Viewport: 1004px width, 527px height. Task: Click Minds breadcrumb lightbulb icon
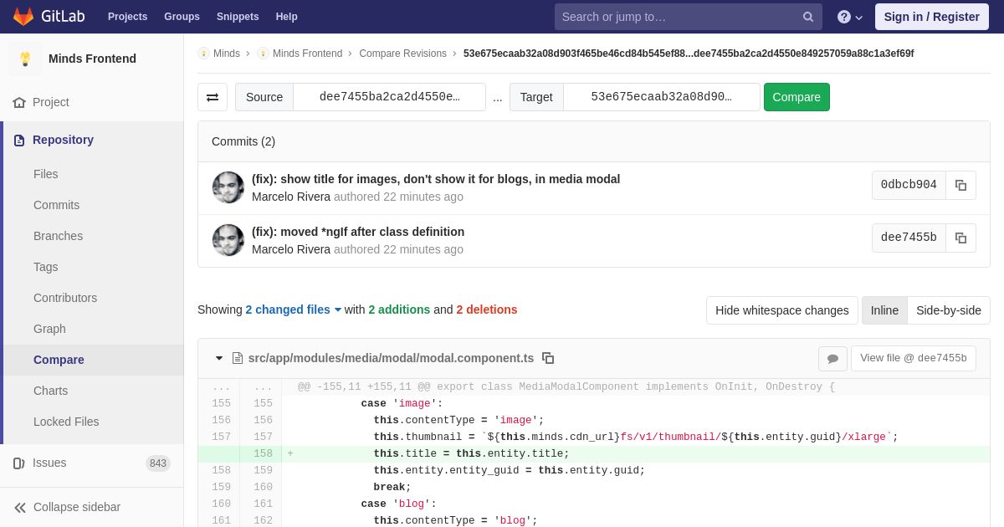(203, 54)
